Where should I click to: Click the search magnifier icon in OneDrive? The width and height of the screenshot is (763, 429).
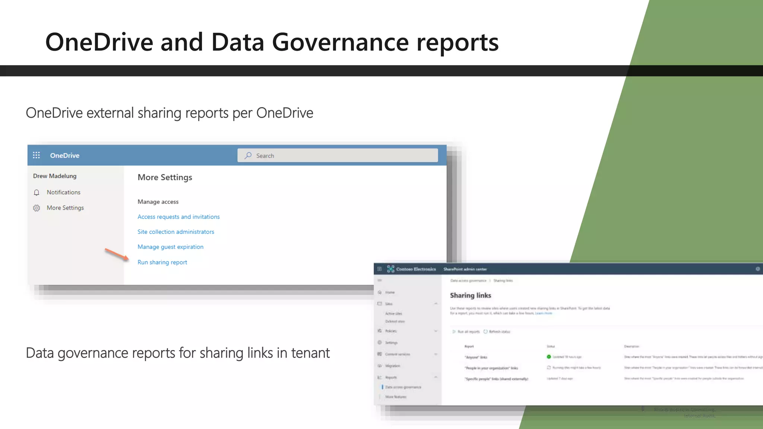coord(248,155)
